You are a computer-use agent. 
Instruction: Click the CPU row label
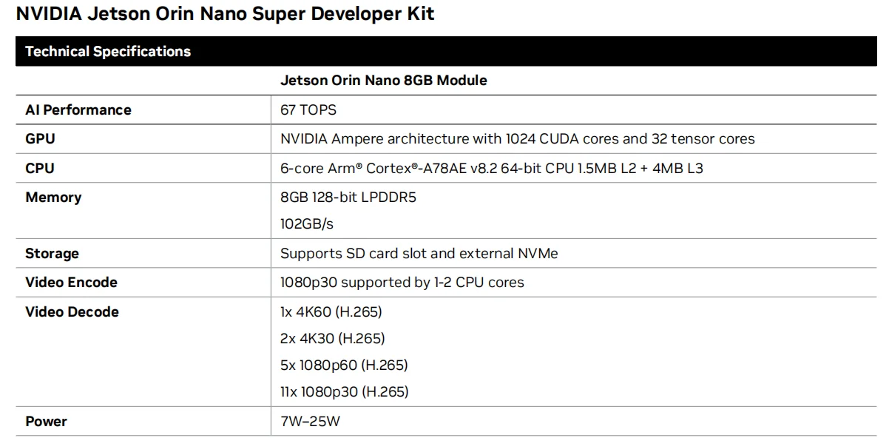40,168
